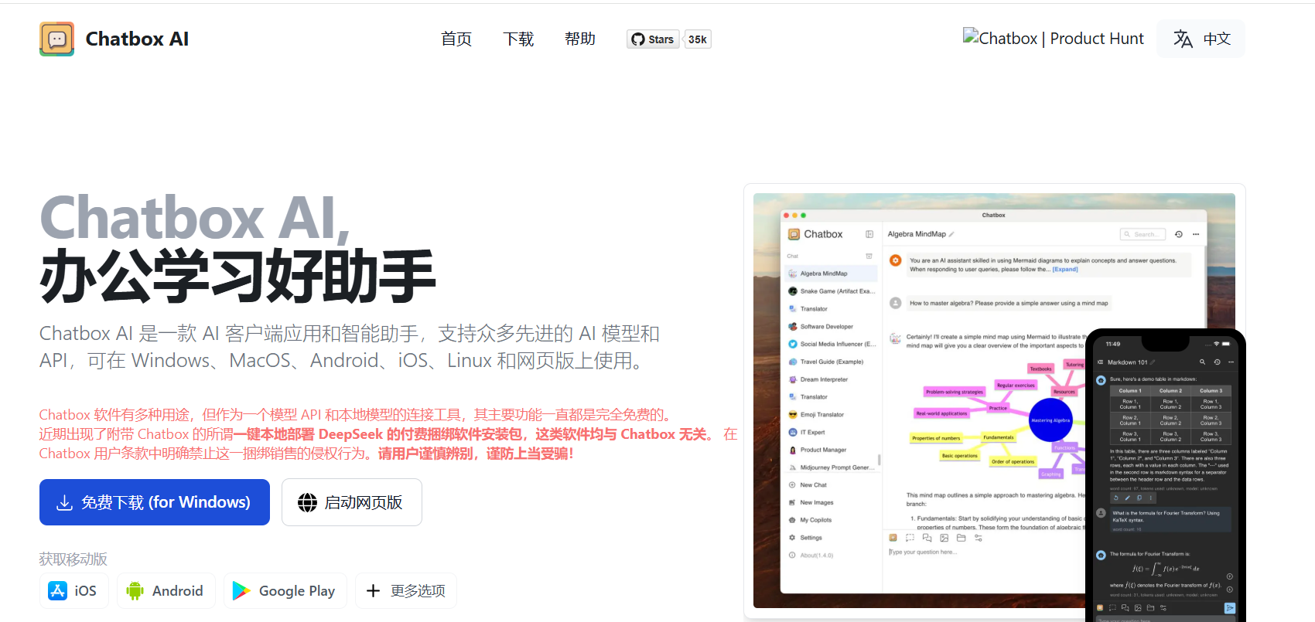Viewport: 1315px width, 622px height.
Task: Open the Chatbox Product Hunt link
Action: pos(1053,38)
